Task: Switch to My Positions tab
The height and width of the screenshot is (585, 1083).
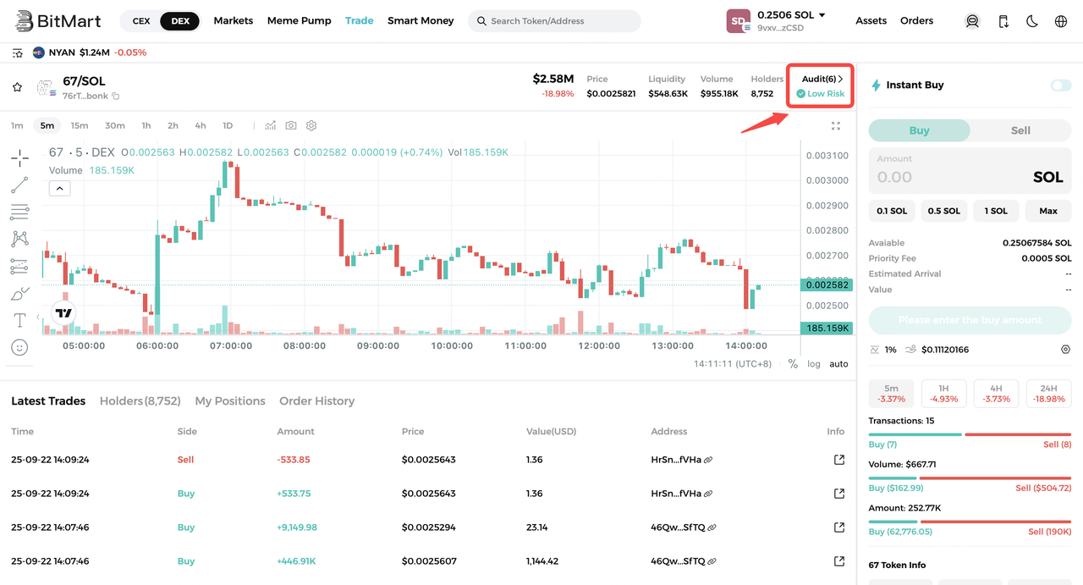Action: [x=230, y=401]
